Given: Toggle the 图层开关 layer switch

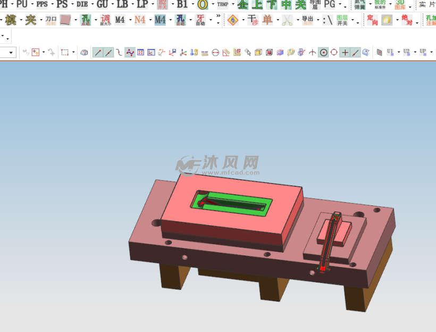Looking at the screenshot, I should pos(342,20).
